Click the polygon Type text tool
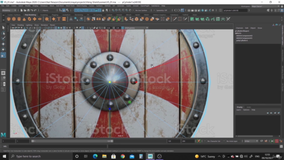This screenshot has height=160, width=284. coord(59,19)
